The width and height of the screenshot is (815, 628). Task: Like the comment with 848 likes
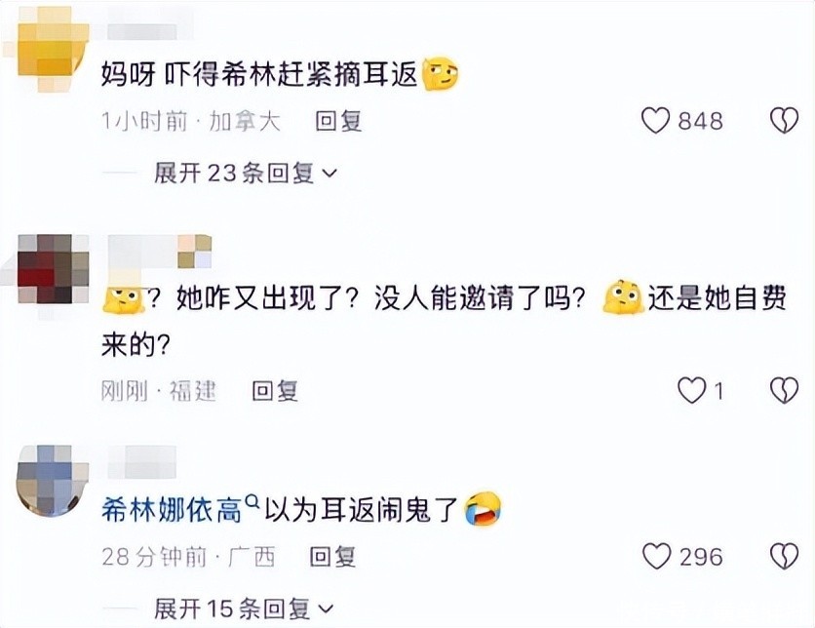pyautogui.click(x=656, y=121)
